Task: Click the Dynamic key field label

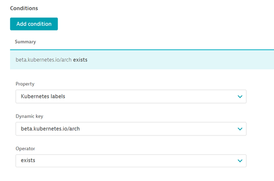Action: 29,116
